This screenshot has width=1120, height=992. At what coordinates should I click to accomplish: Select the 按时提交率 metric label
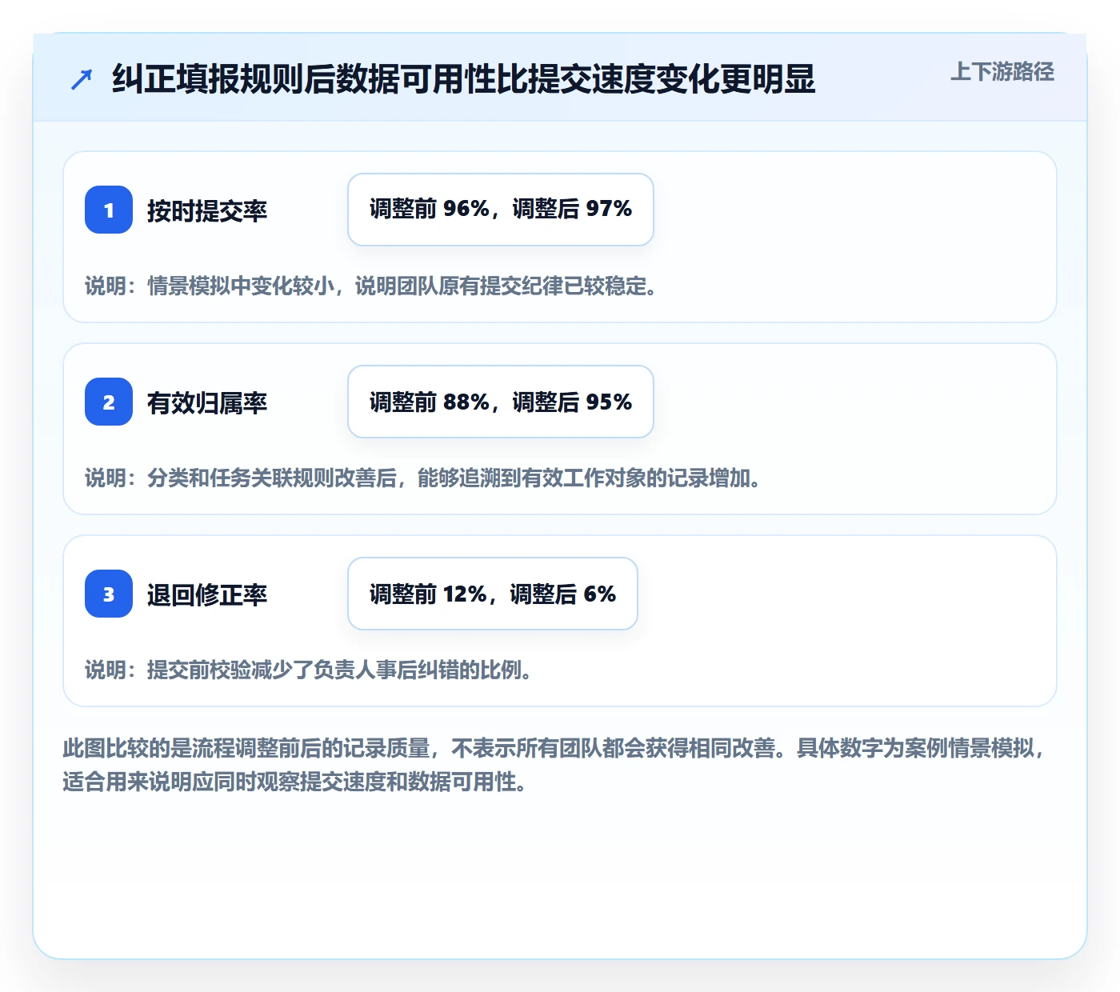click(207, 210)
